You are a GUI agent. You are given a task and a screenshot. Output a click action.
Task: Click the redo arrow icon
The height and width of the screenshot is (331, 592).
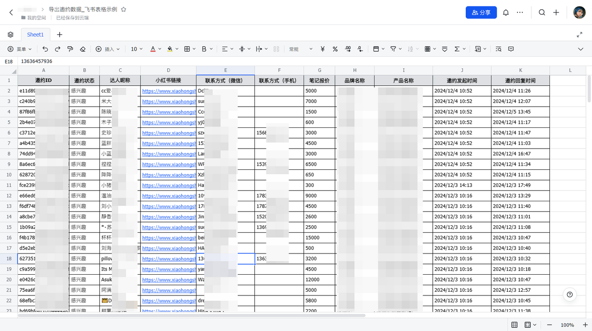57,49
